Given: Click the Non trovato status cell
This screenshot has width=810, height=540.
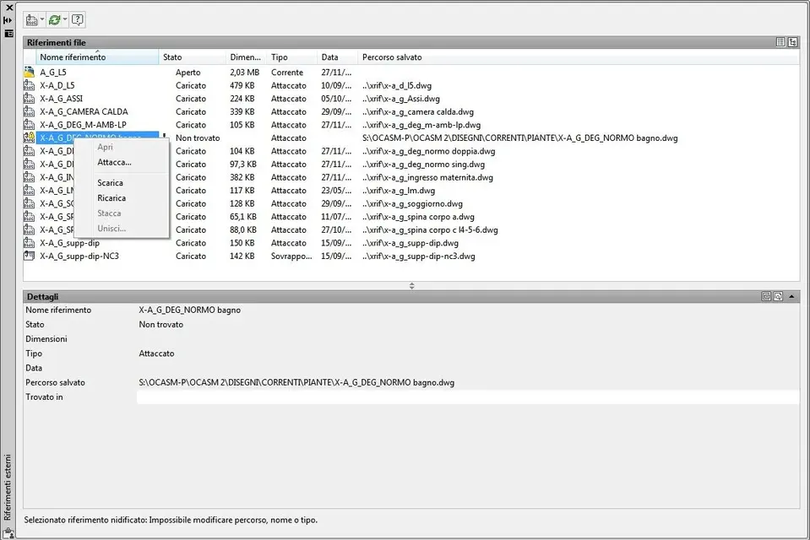Looking at the screenshot, I should (x=198, y=138).
